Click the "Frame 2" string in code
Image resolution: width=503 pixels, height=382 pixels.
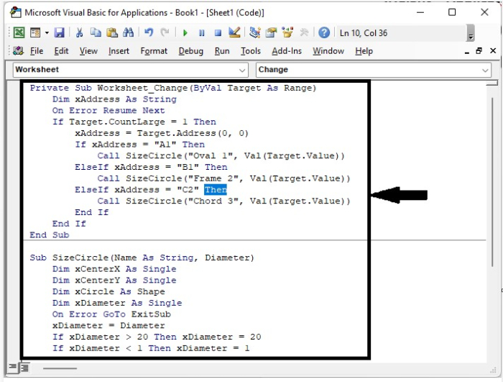[213, 178]
